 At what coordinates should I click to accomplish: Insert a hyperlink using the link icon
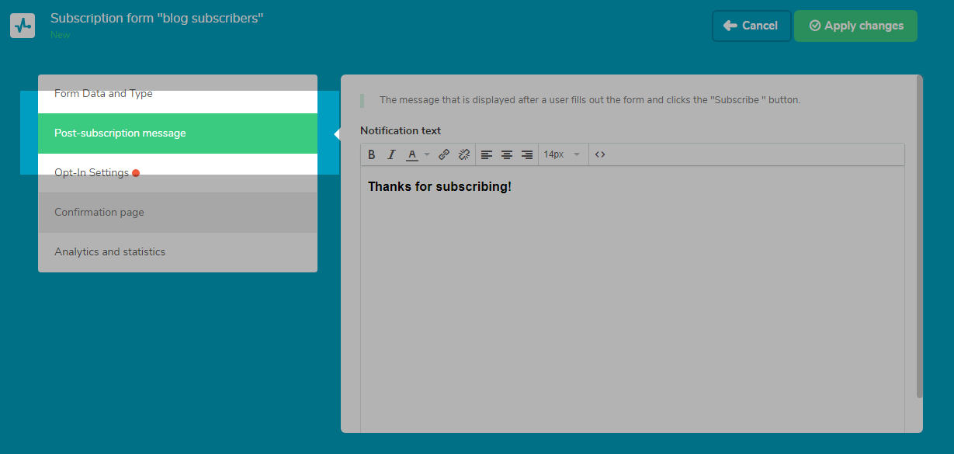coord(444,154)
